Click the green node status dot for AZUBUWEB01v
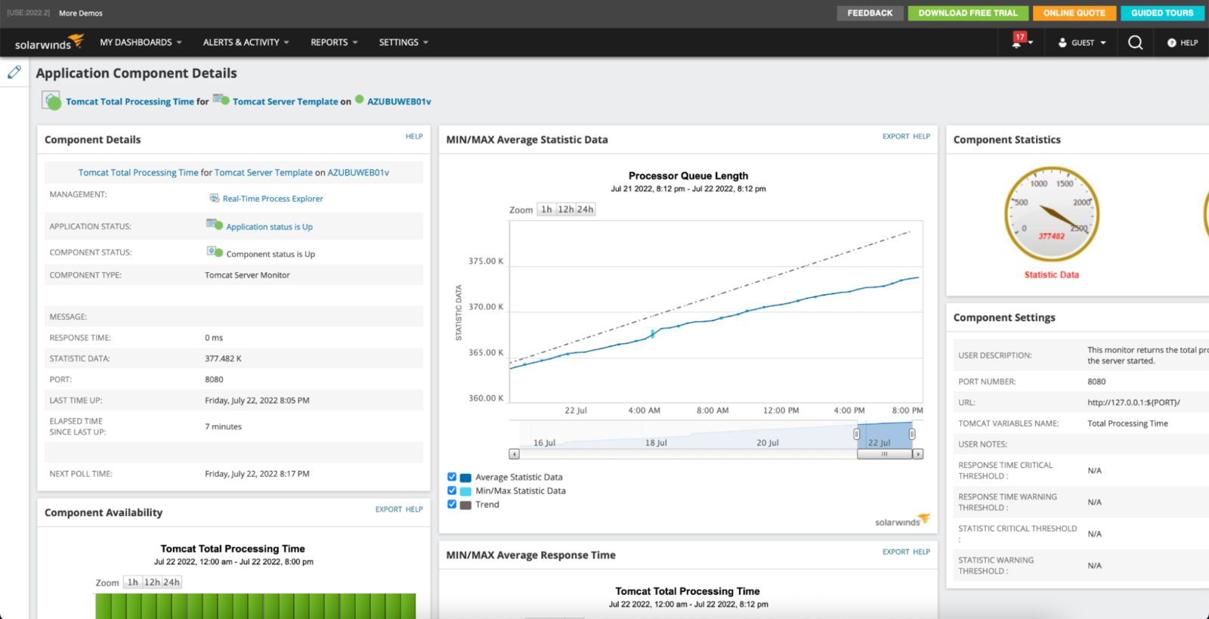Viewport: 1209px width, 619px height. (360, 99)
